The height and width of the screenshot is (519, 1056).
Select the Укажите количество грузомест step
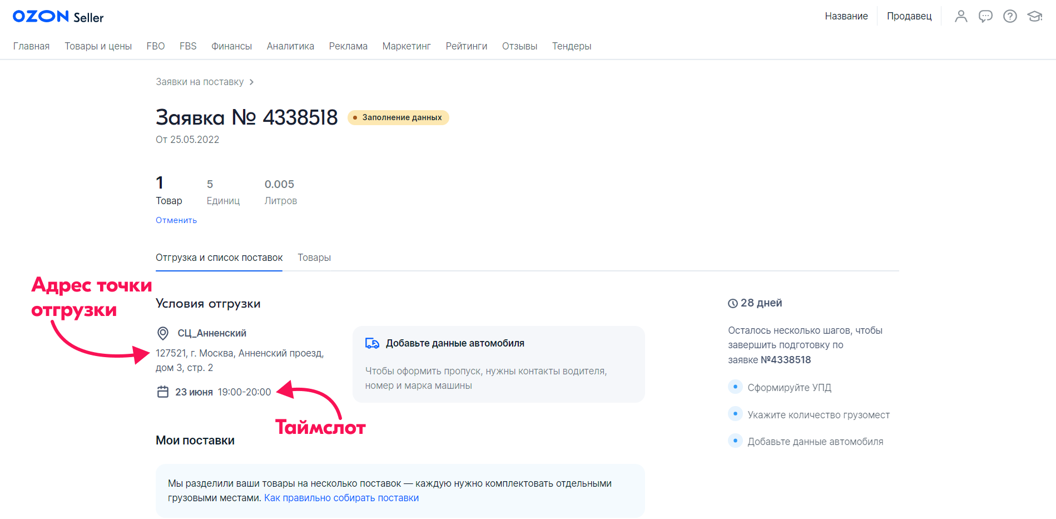(818, 415)
